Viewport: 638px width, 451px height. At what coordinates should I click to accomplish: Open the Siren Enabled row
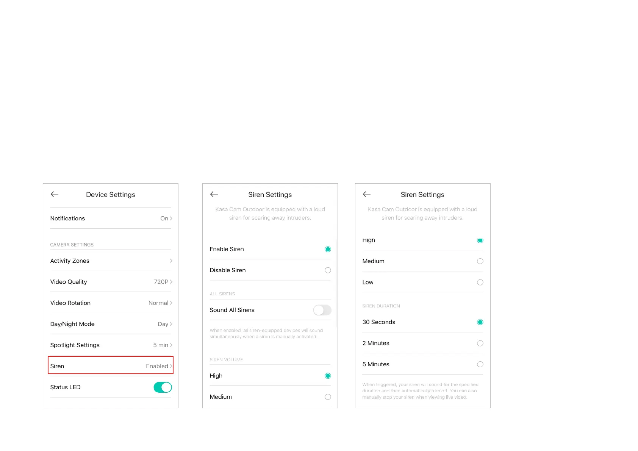click(111, 366)
